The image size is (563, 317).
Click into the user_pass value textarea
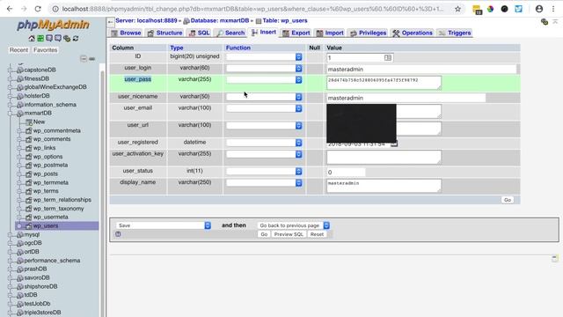click(384, 83)
